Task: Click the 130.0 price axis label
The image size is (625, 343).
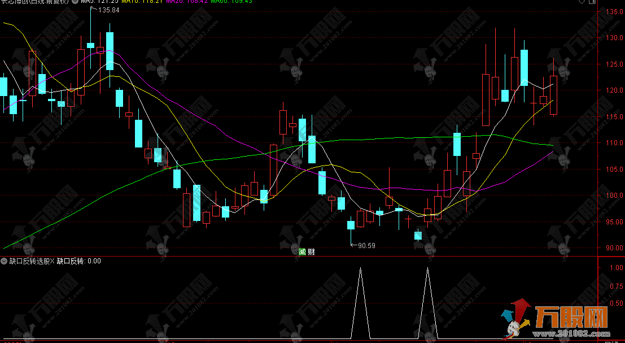Action: [x=613, y=38]
